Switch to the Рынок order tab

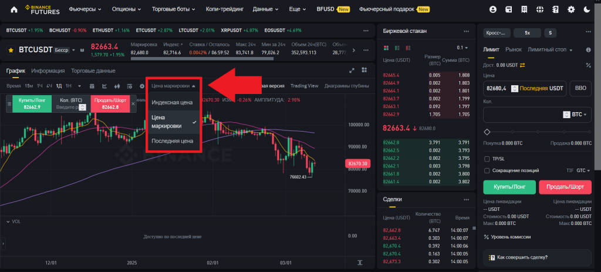(x=514, y=49)
